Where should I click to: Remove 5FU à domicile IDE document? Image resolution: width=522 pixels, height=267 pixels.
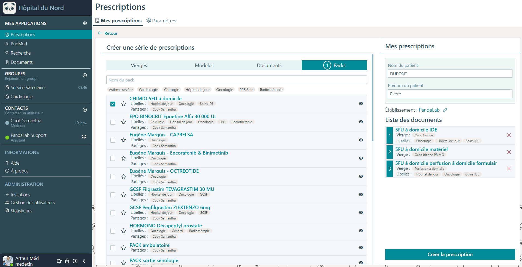[509, 135]
